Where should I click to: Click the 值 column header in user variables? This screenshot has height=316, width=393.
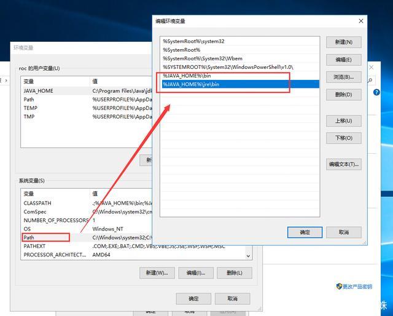(x=95, y=82)
